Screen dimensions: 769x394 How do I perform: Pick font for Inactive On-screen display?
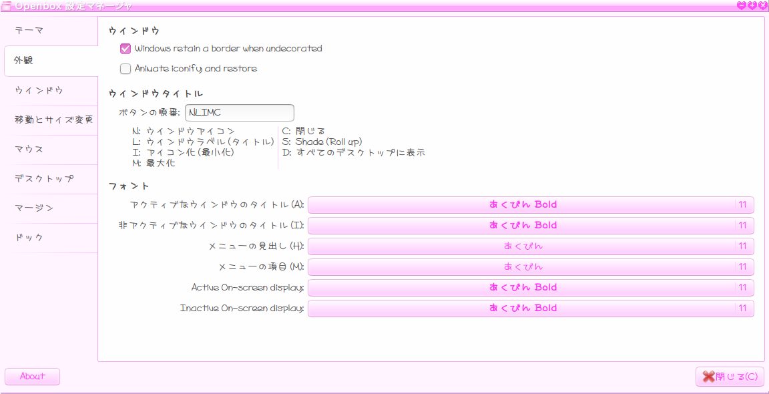click(531, 309)
